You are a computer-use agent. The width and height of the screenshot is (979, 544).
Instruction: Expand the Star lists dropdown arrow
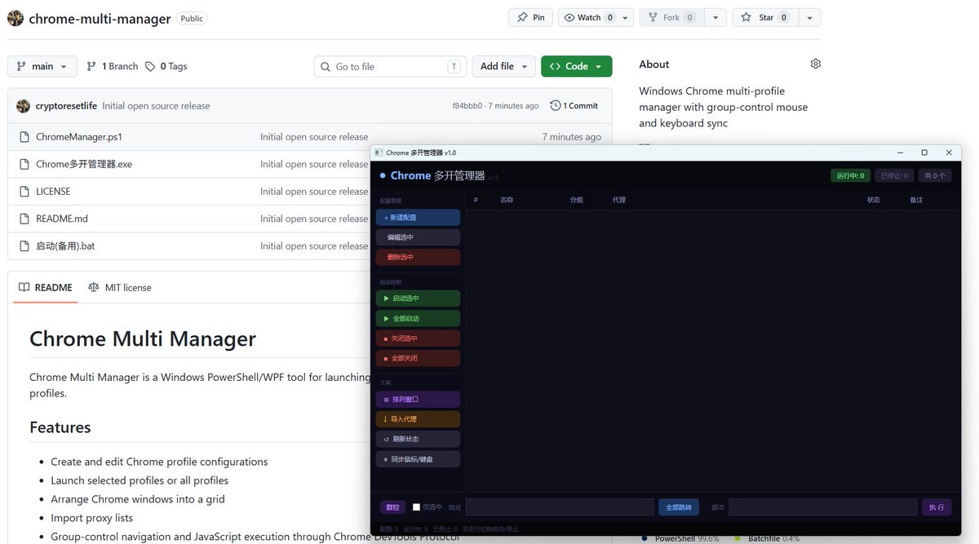tap(809, 17)
